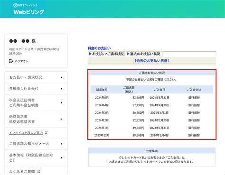Click 銀行振替 in the 2024年5月 row
This screenshot has height=175, width=225.
[194, 98]
